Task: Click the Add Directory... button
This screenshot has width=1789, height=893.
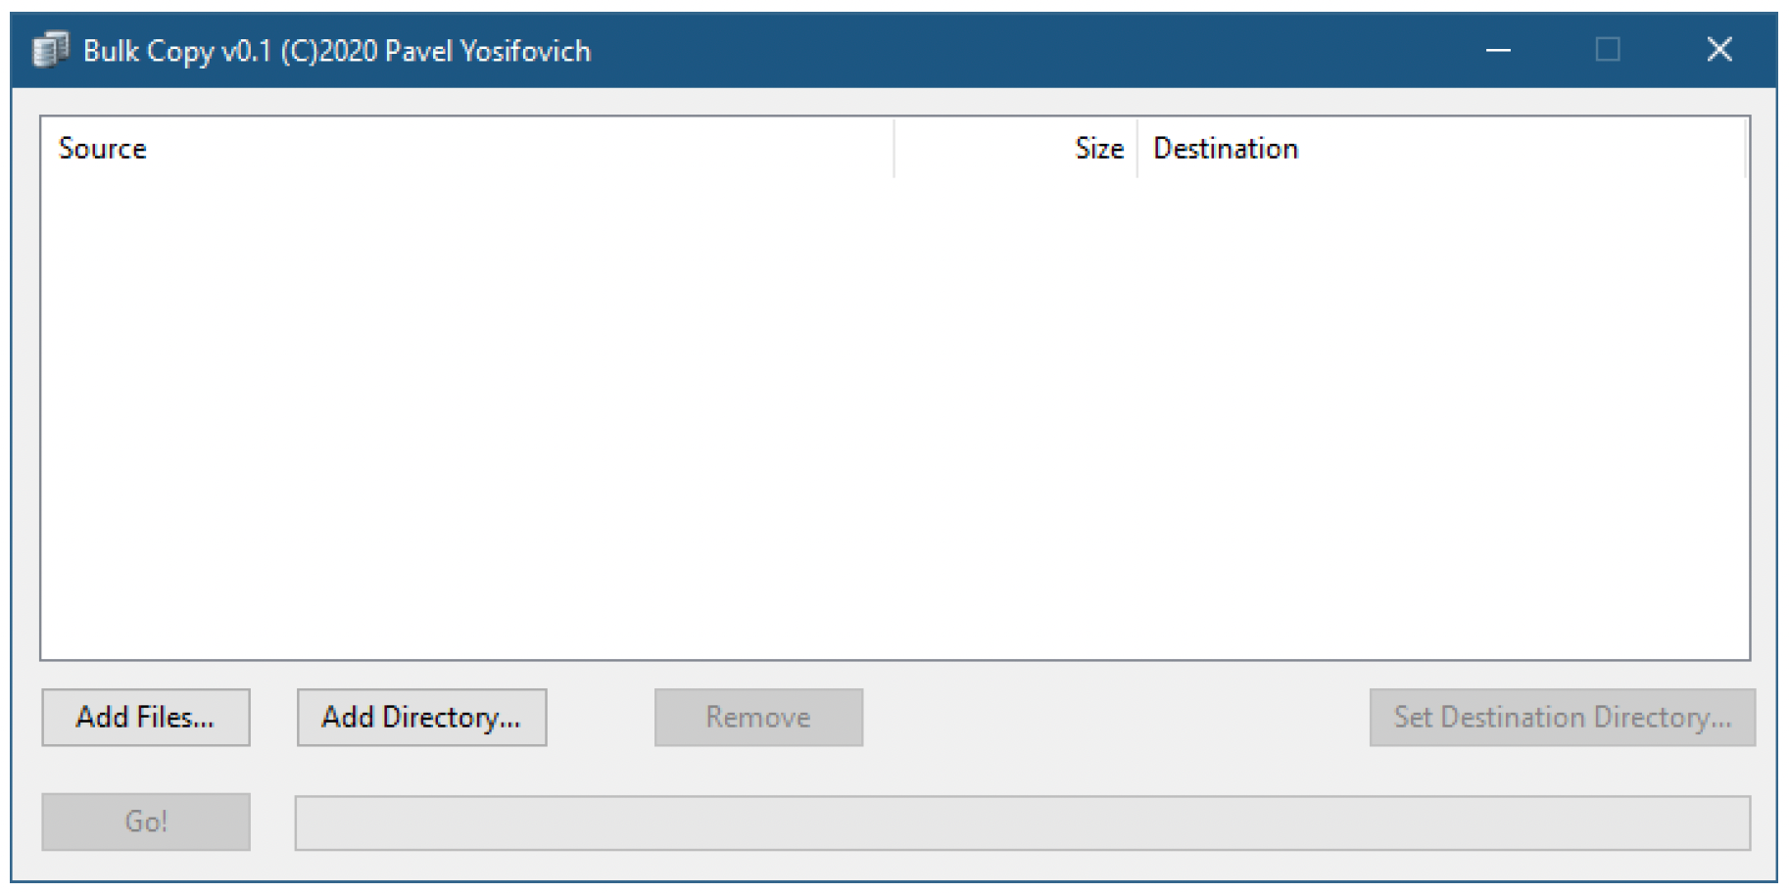Action: 421,718
